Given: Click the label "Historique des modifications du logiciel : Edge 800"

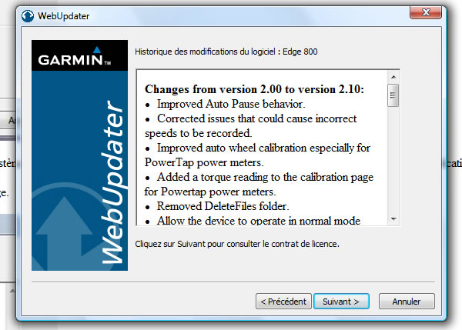Looking at the screenshot, I should (x=226, y=52).
